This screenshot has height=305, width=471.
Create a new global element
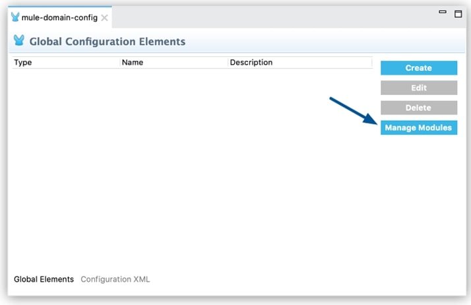pos(419,68)
